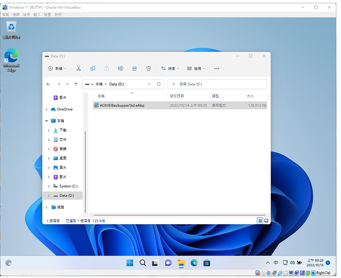Switch to details view in status bar
The image size is (341, 278).
click(x=260, y=221)
